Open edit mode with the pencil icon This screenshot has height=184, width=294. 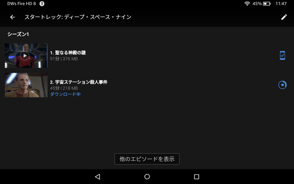[284, 17]
